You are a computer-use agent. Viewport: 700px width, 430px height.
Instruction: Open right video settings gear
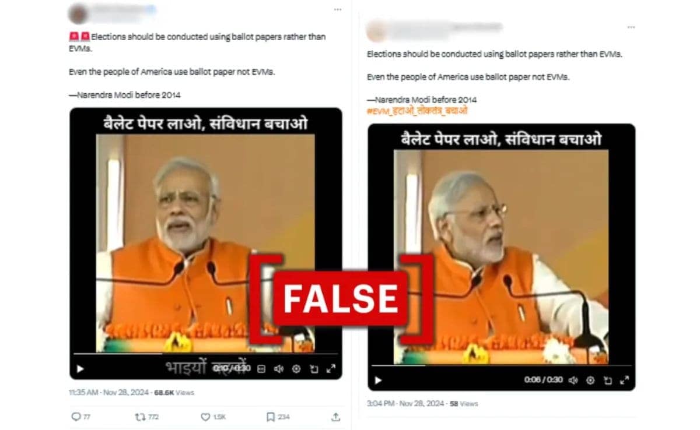(x=590, y=380)
